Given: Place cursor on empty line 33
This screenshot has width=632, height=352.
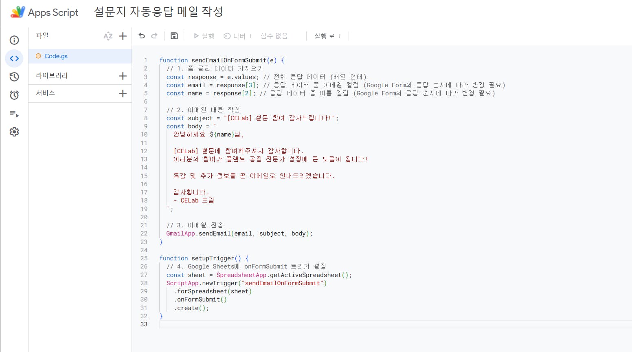Looking at the screenshot, I should coord(395,324).
